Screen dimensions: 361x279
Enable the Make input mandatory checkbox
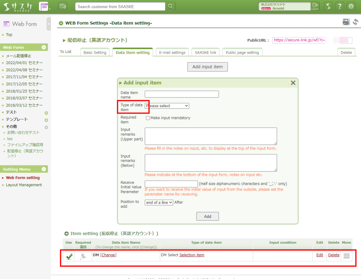coord(148,118)
